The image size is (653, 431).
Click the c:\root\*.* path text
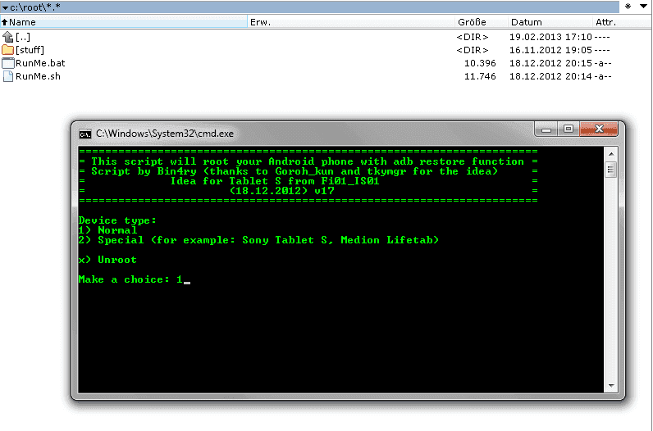click(x=35, y=7)
